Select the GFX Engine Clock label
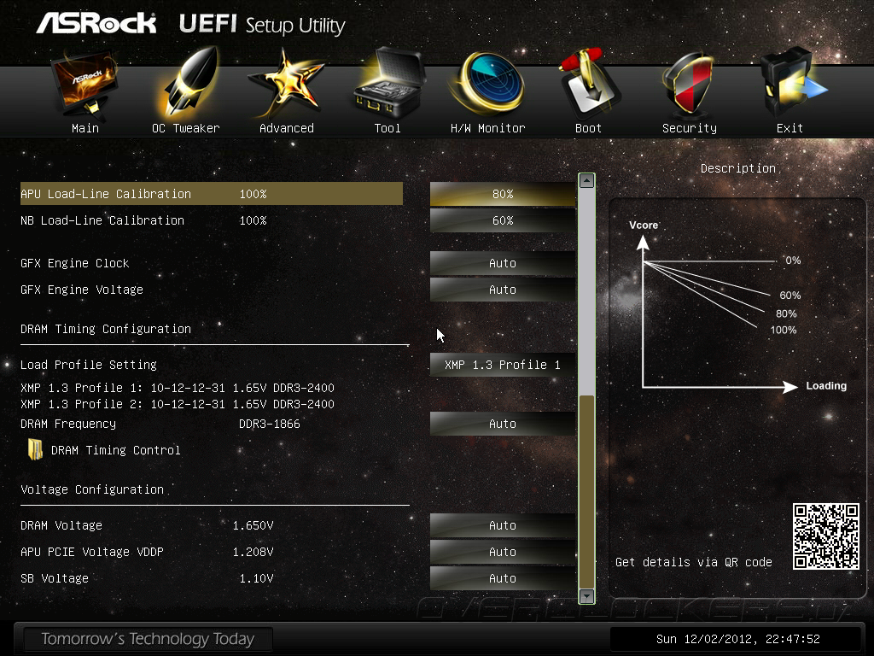Screen dimensions: 874x656 (75, 263)
